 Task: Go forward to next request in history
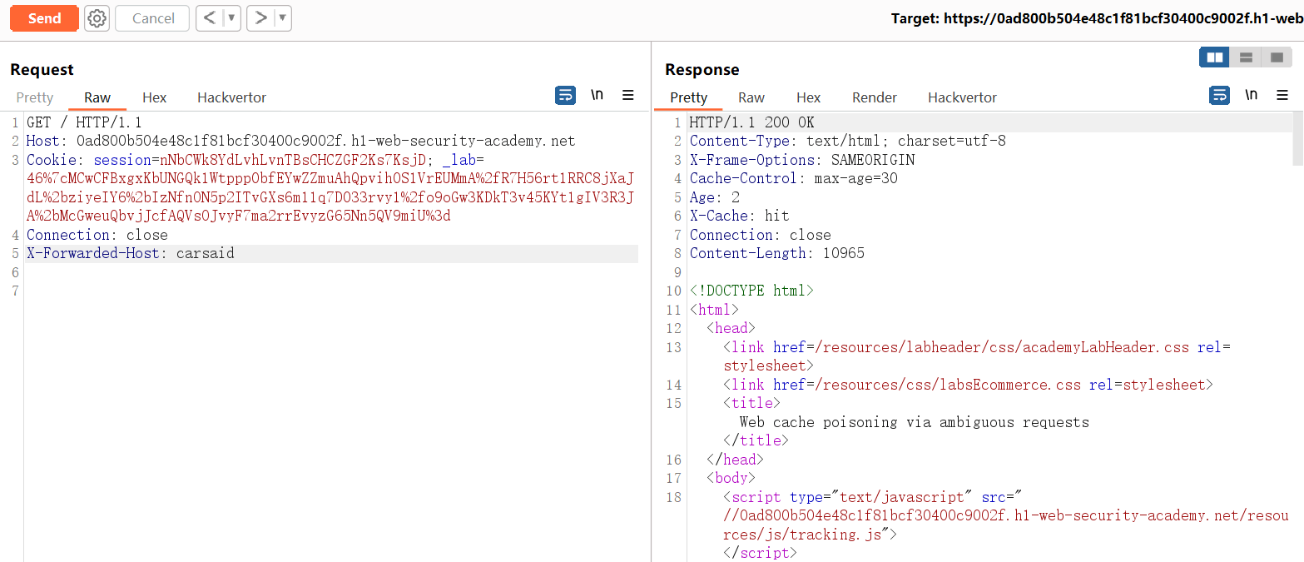coord(261,18)
